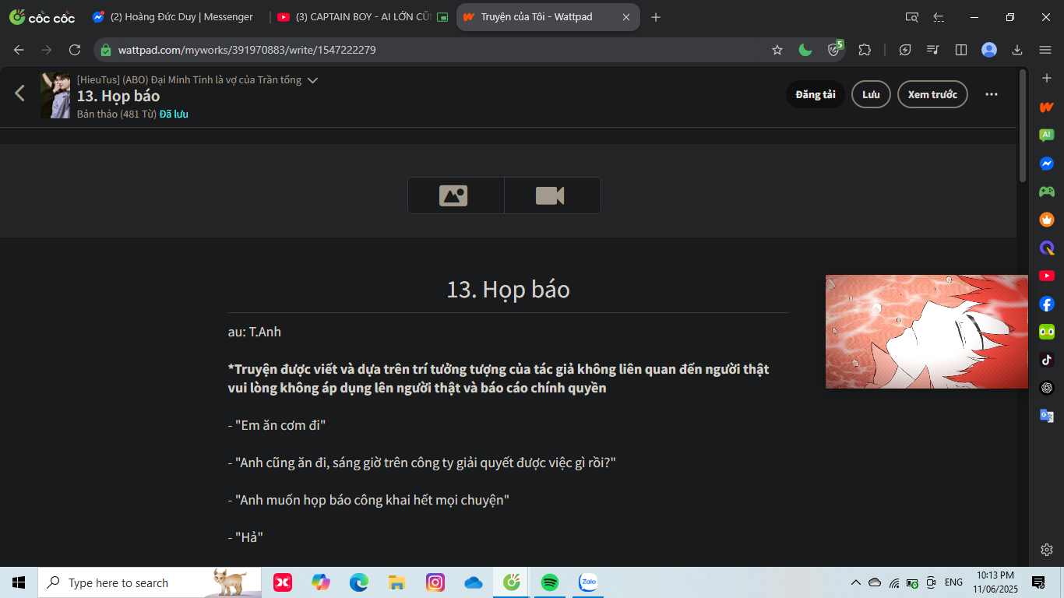Open the Cốc Cốc browser main menu
1064x598 pixels.
pyautogui.click(x=1045, y=50)
